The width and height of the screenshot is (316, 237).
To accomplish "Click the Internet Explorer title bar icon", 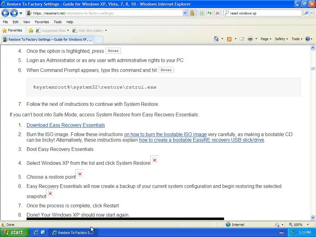I will point(3,4).
